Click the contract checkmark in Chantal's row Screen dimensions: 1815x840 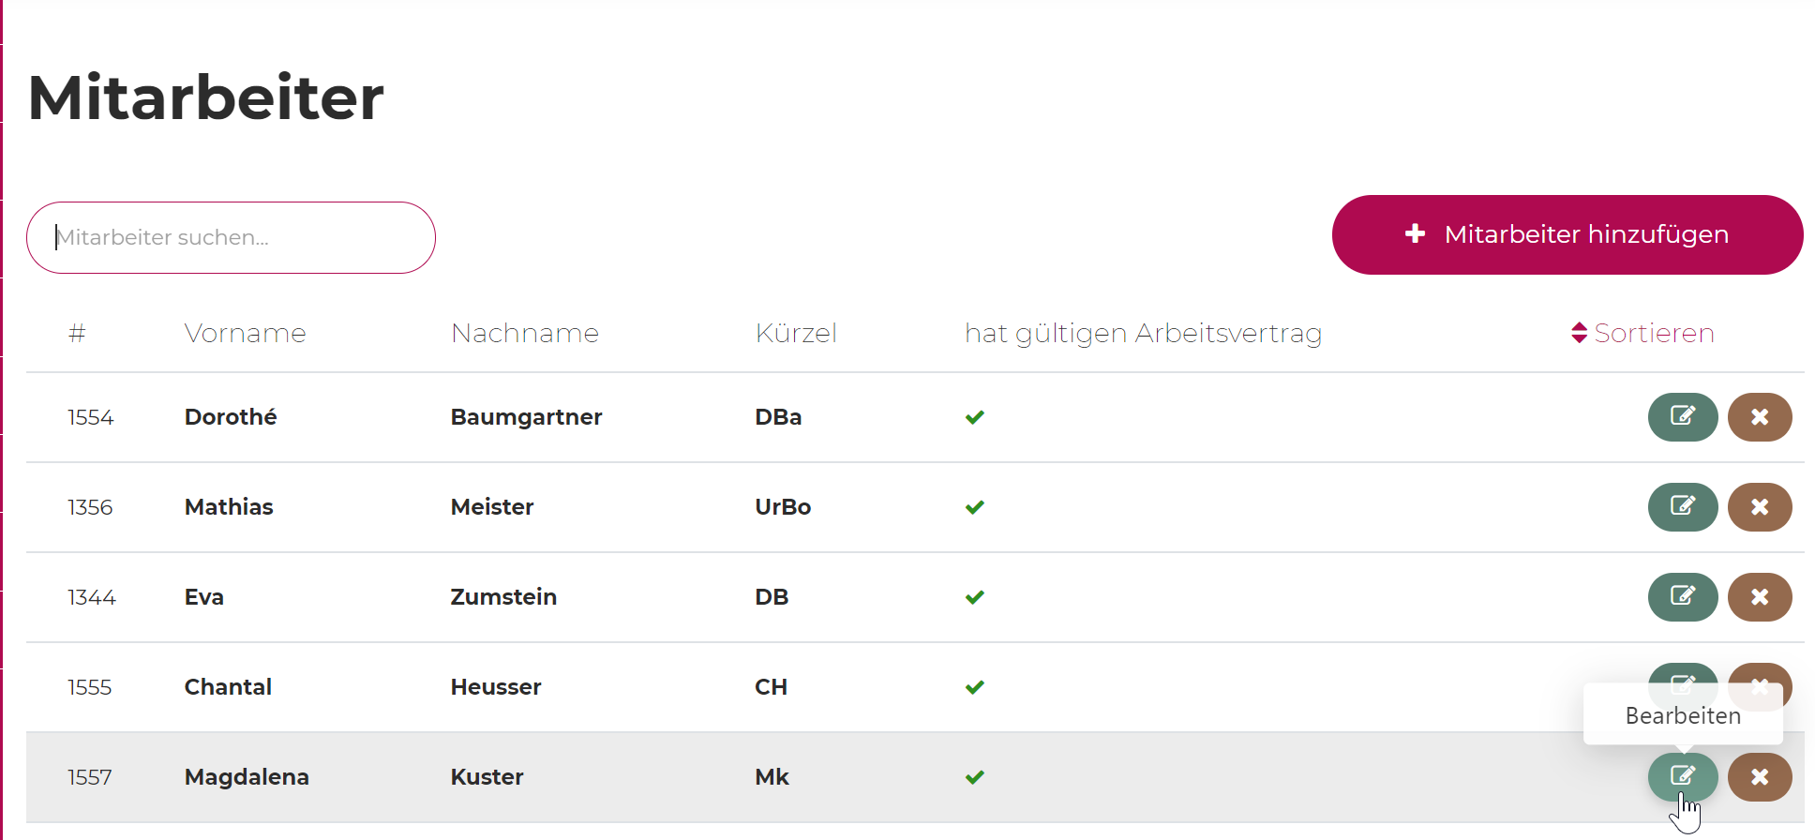coord(975,687)
